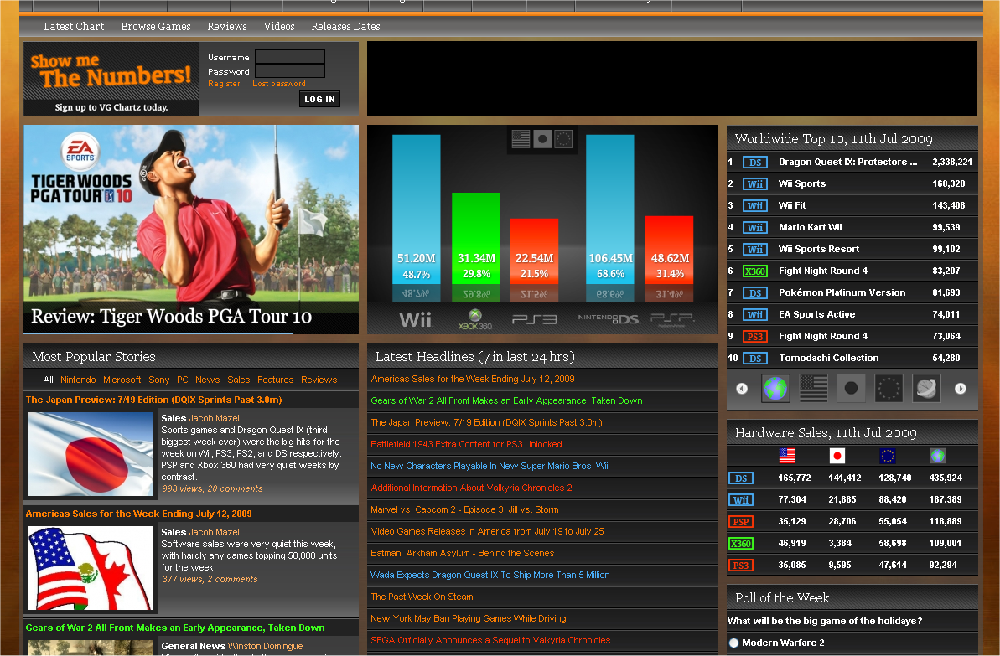Viewport: 1000px width, 656px height.
Task: Click the USA flag in Hardware Sales header
Action: (x=787, y=455)
